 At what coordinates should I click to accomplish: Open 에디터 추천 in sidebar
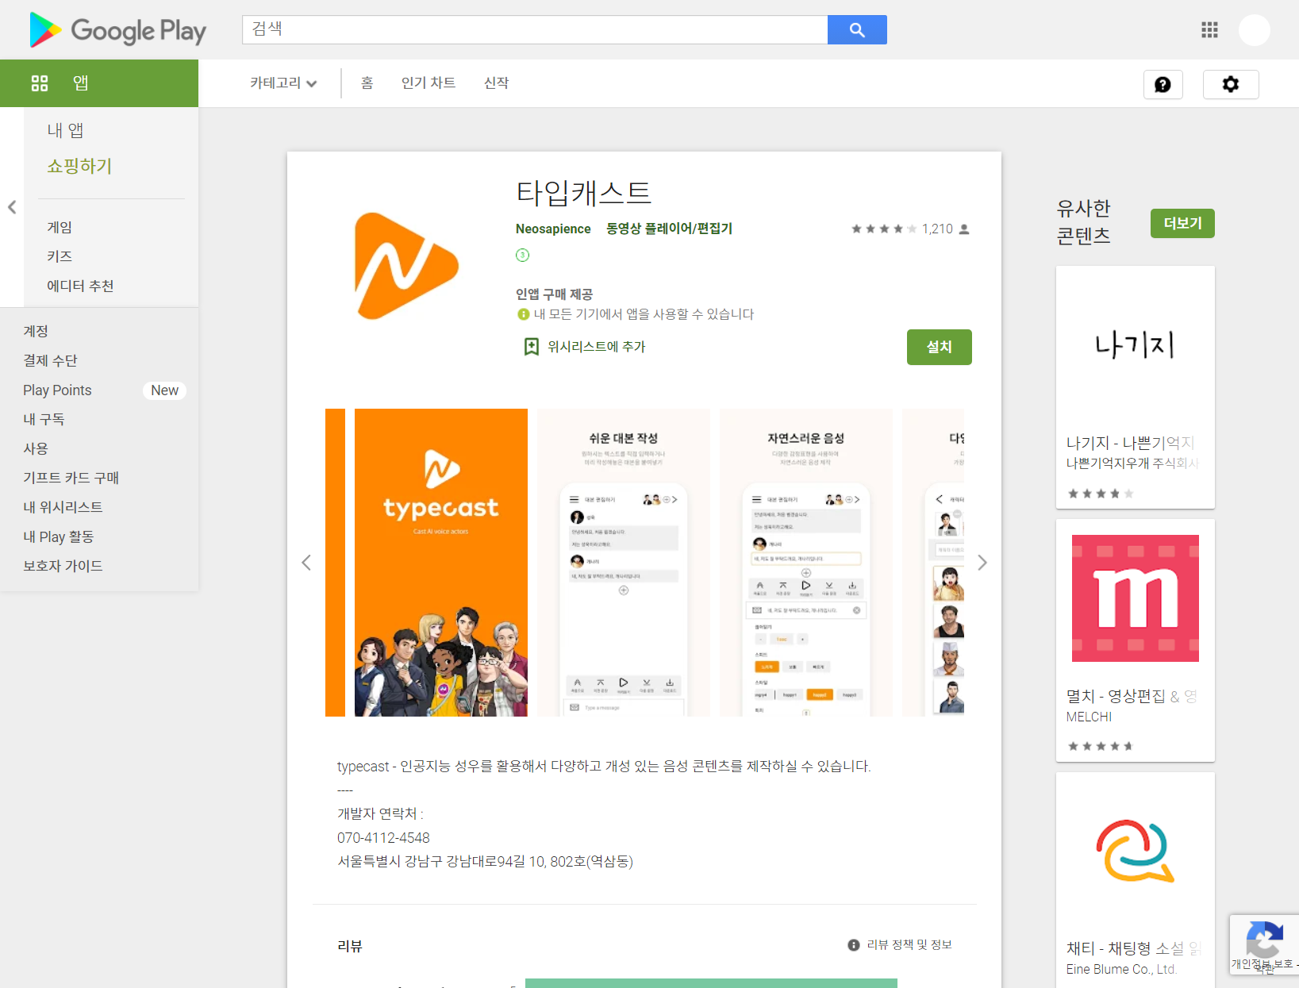click(80, 286)
